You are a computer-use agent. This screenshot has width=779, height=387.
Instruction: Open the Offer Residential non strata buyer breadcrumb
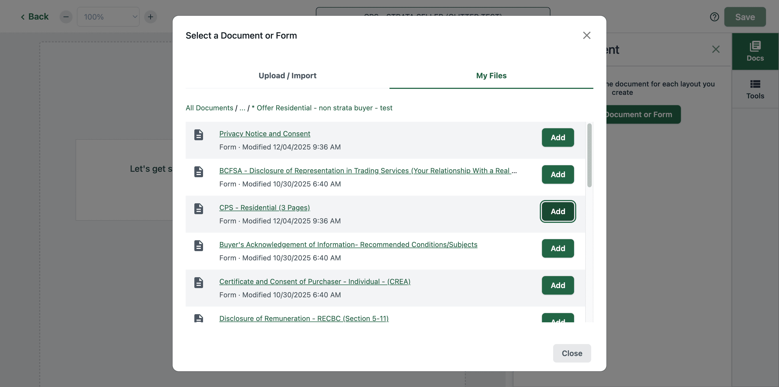(322, 108)
